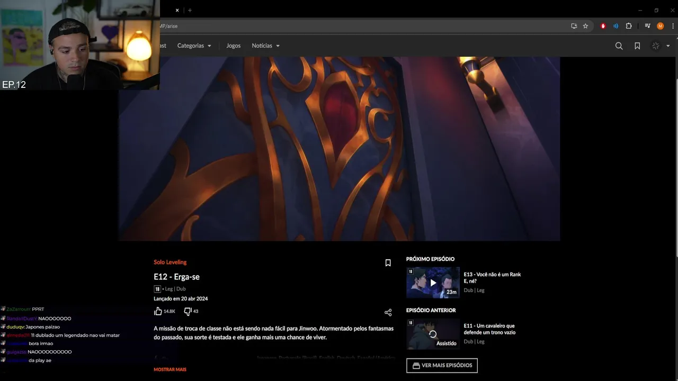Click the blue sound waves extension icon
The width and height of the screenshot is (678, 381).
pos(615,26)
